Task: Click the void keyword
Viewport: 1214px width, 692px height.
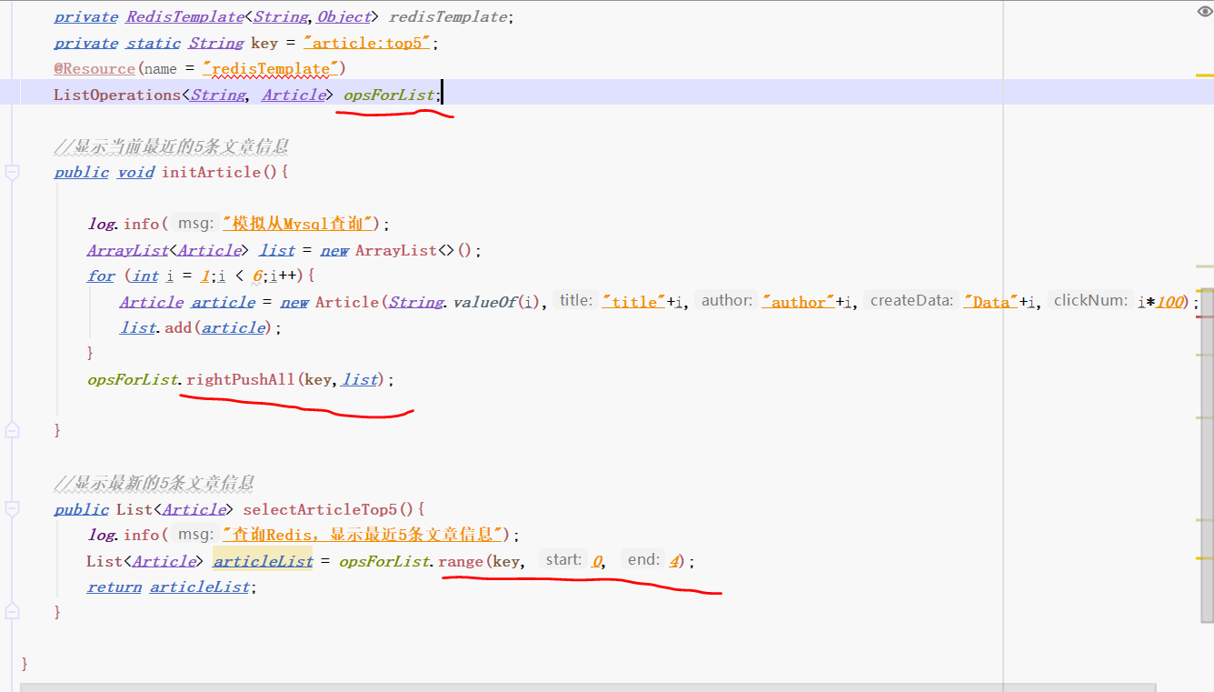Action: [135, 172]
